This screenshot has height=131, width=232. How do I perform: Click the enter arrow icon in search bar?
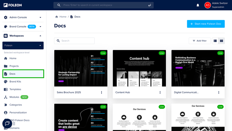150,5
